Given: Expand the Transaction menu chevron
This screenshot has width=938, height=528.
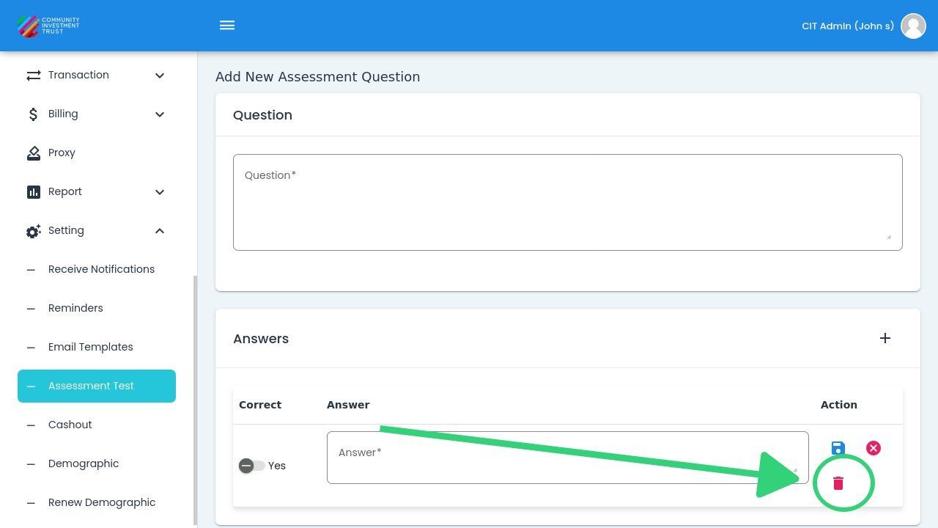Looking at the screenshot, I should pos(160,76).
